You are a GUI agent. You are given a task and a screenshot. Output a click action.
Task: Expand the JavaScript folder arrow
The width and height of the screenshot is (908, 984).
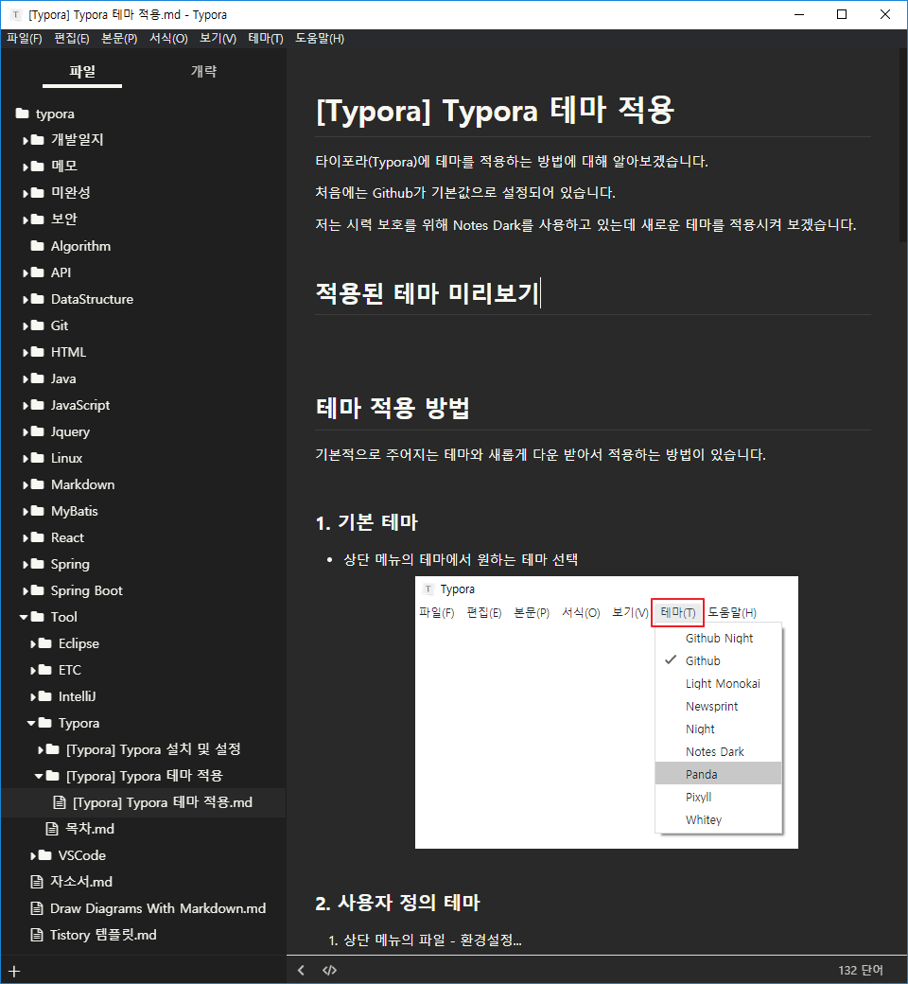pos(26,405)
